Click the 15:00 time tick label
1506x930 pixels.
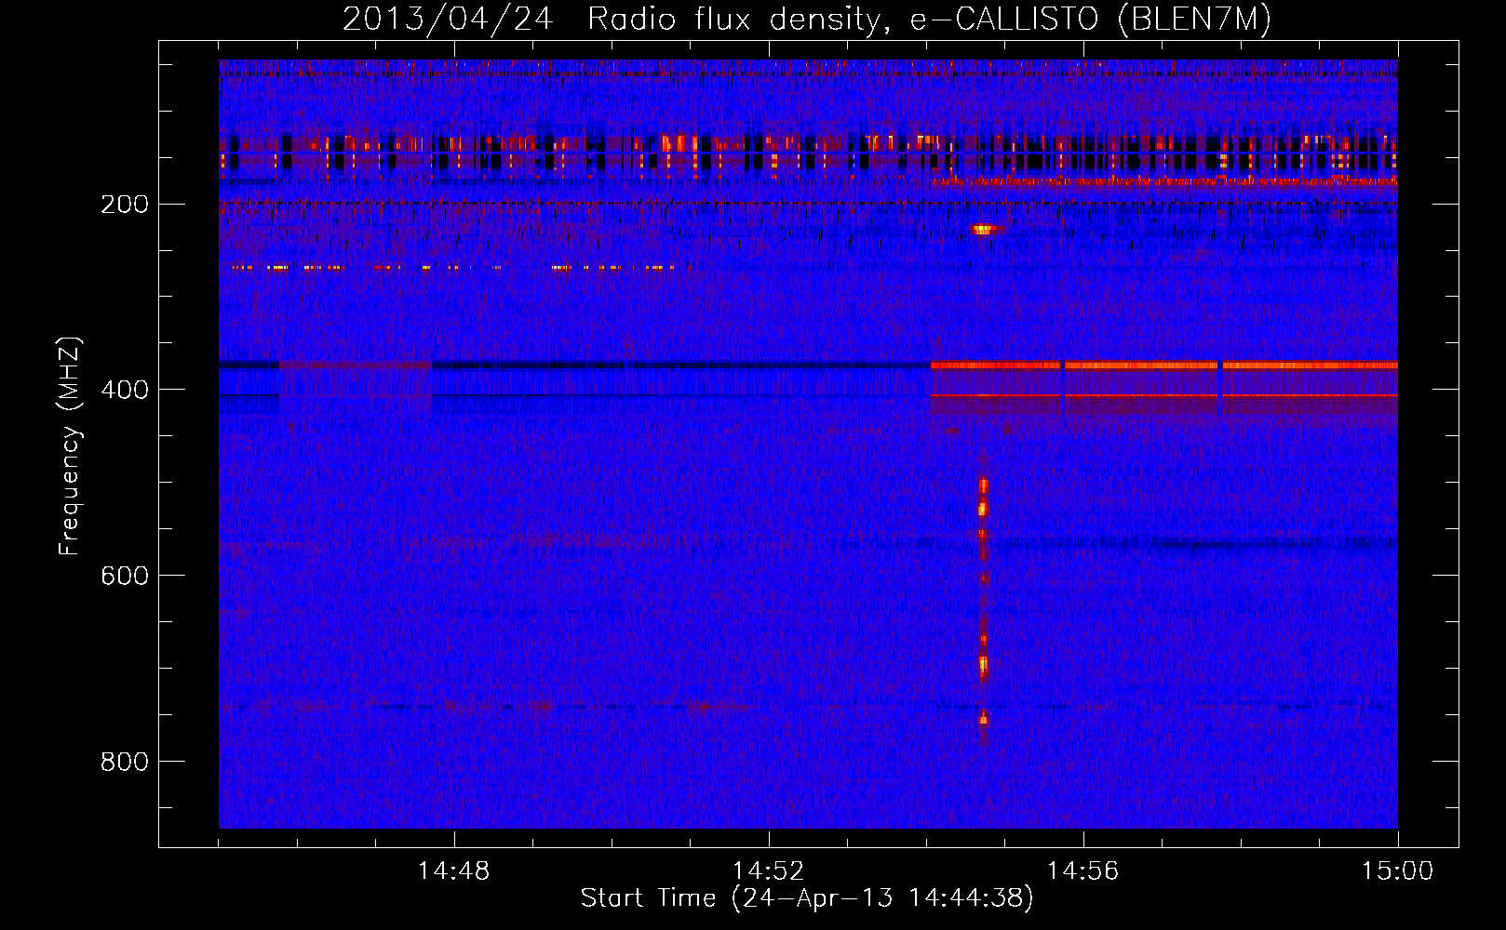pyautogui.click(x=1397, y=871)
